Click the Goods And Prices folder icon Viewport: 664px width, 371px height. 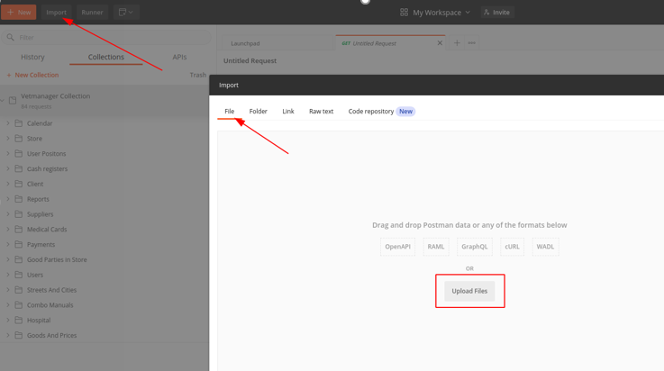click(x=19, y=335)
